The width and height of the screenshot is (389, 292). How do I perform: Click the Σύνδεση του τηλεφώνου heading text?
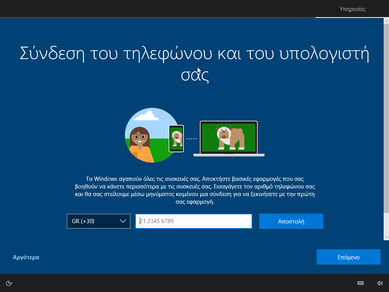tap(194, 64)
